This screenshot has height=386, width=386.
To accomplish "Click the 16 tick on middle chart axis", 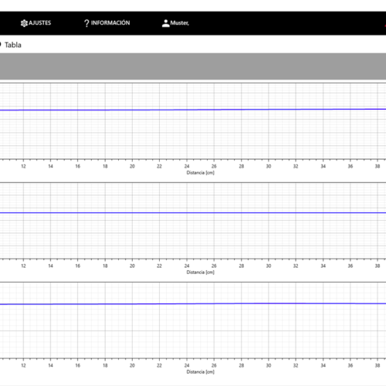I will pos(78,266).
